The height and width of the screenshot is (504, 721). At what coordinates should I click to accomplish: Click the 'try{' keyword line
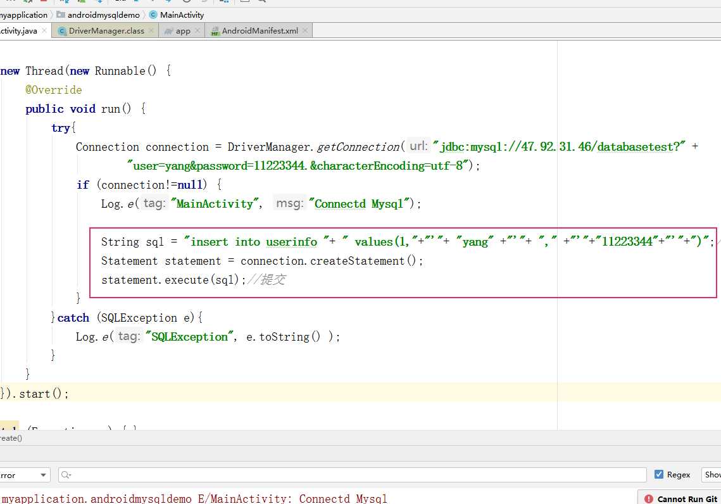pos(63,128)
